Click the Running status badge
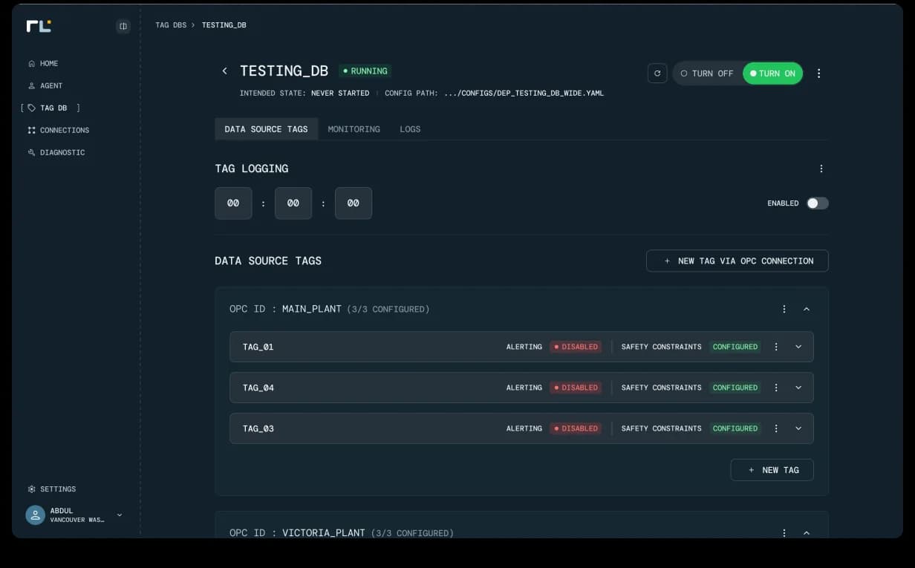915x568 pixels. pos(365,71)
